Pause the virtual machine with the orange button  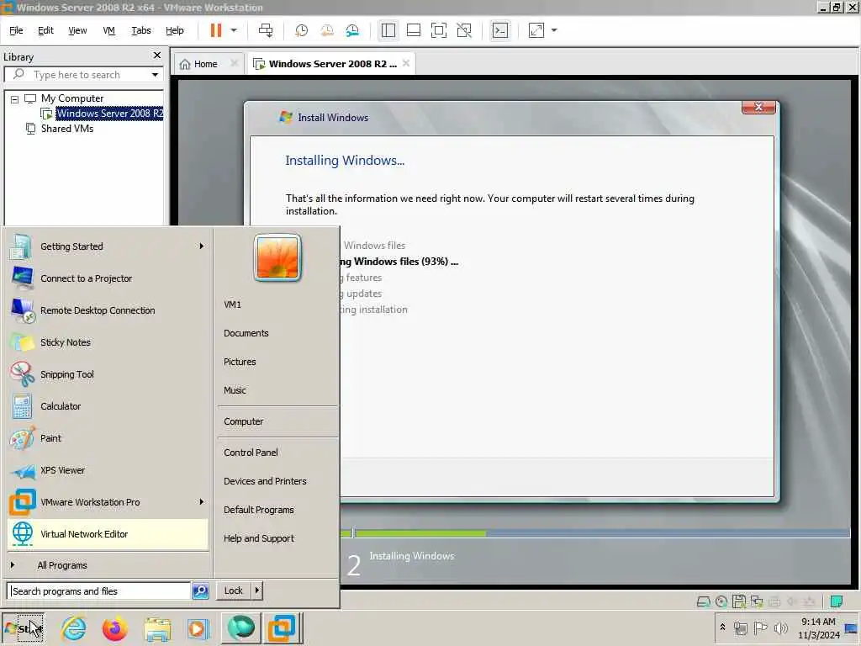tap(216, 30)
